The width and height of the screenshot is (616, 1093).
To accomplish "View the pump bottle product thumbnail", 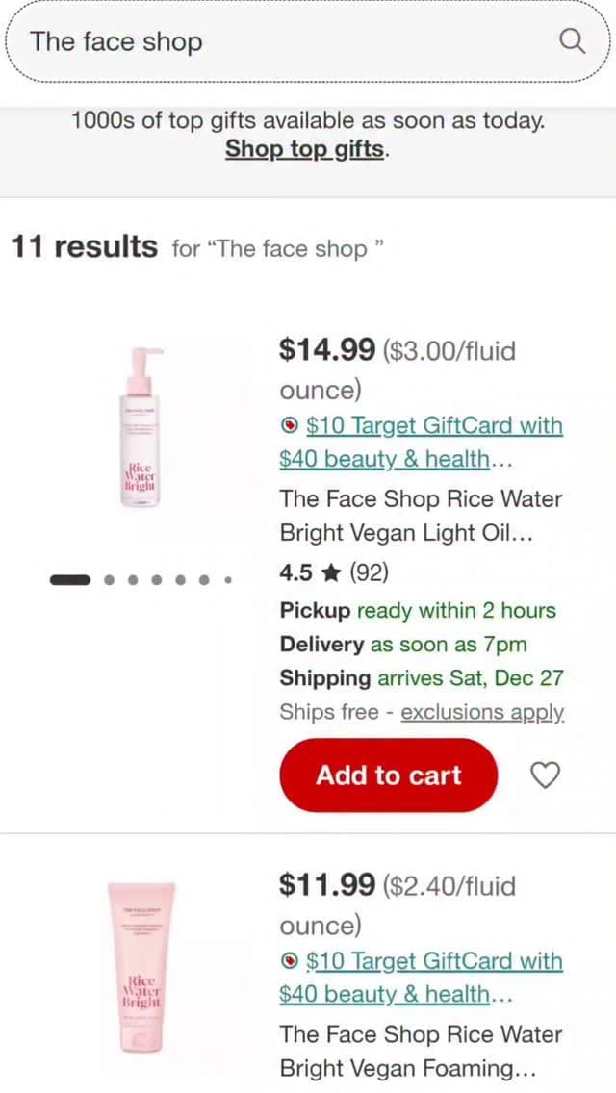I will (141, 427).
